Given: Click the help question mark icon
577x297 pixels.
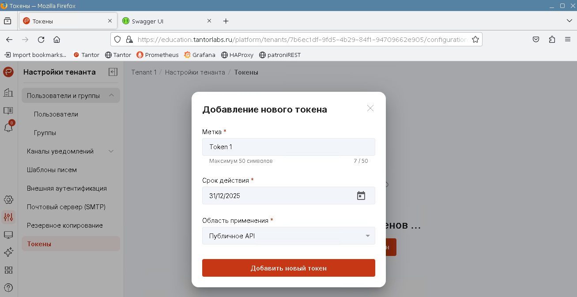Looking at the screenshot, I should click(x=8, y=288).
